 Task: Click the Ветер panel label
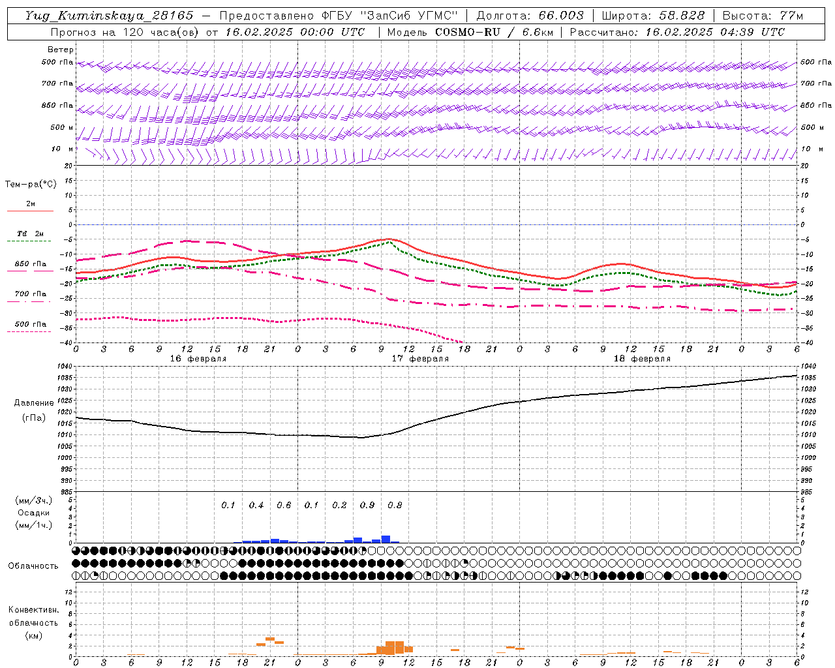61,50
